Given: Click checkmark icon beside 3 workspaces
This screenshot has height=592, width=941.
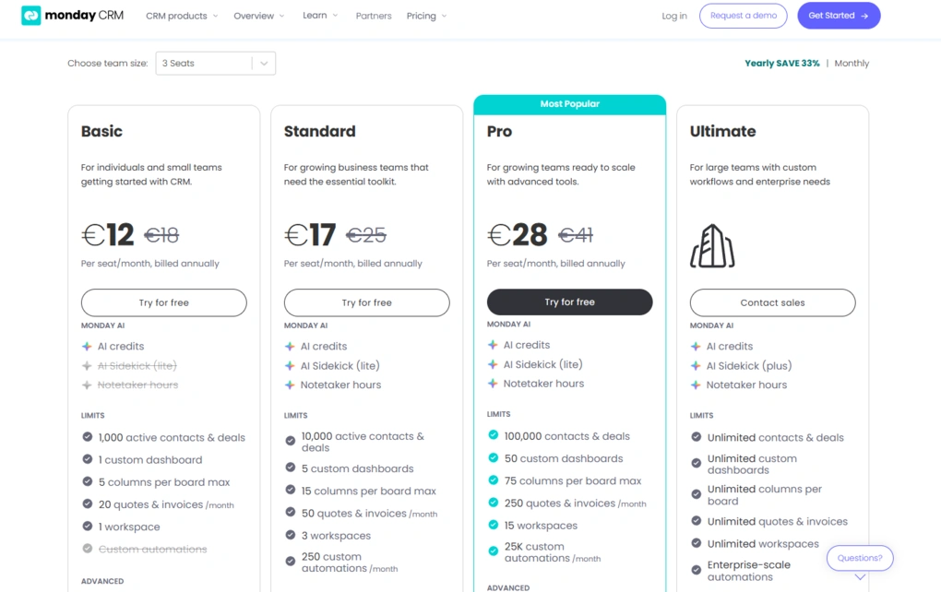Looking at the screenshot, I should pyautogui.click(x=291, y=535).
